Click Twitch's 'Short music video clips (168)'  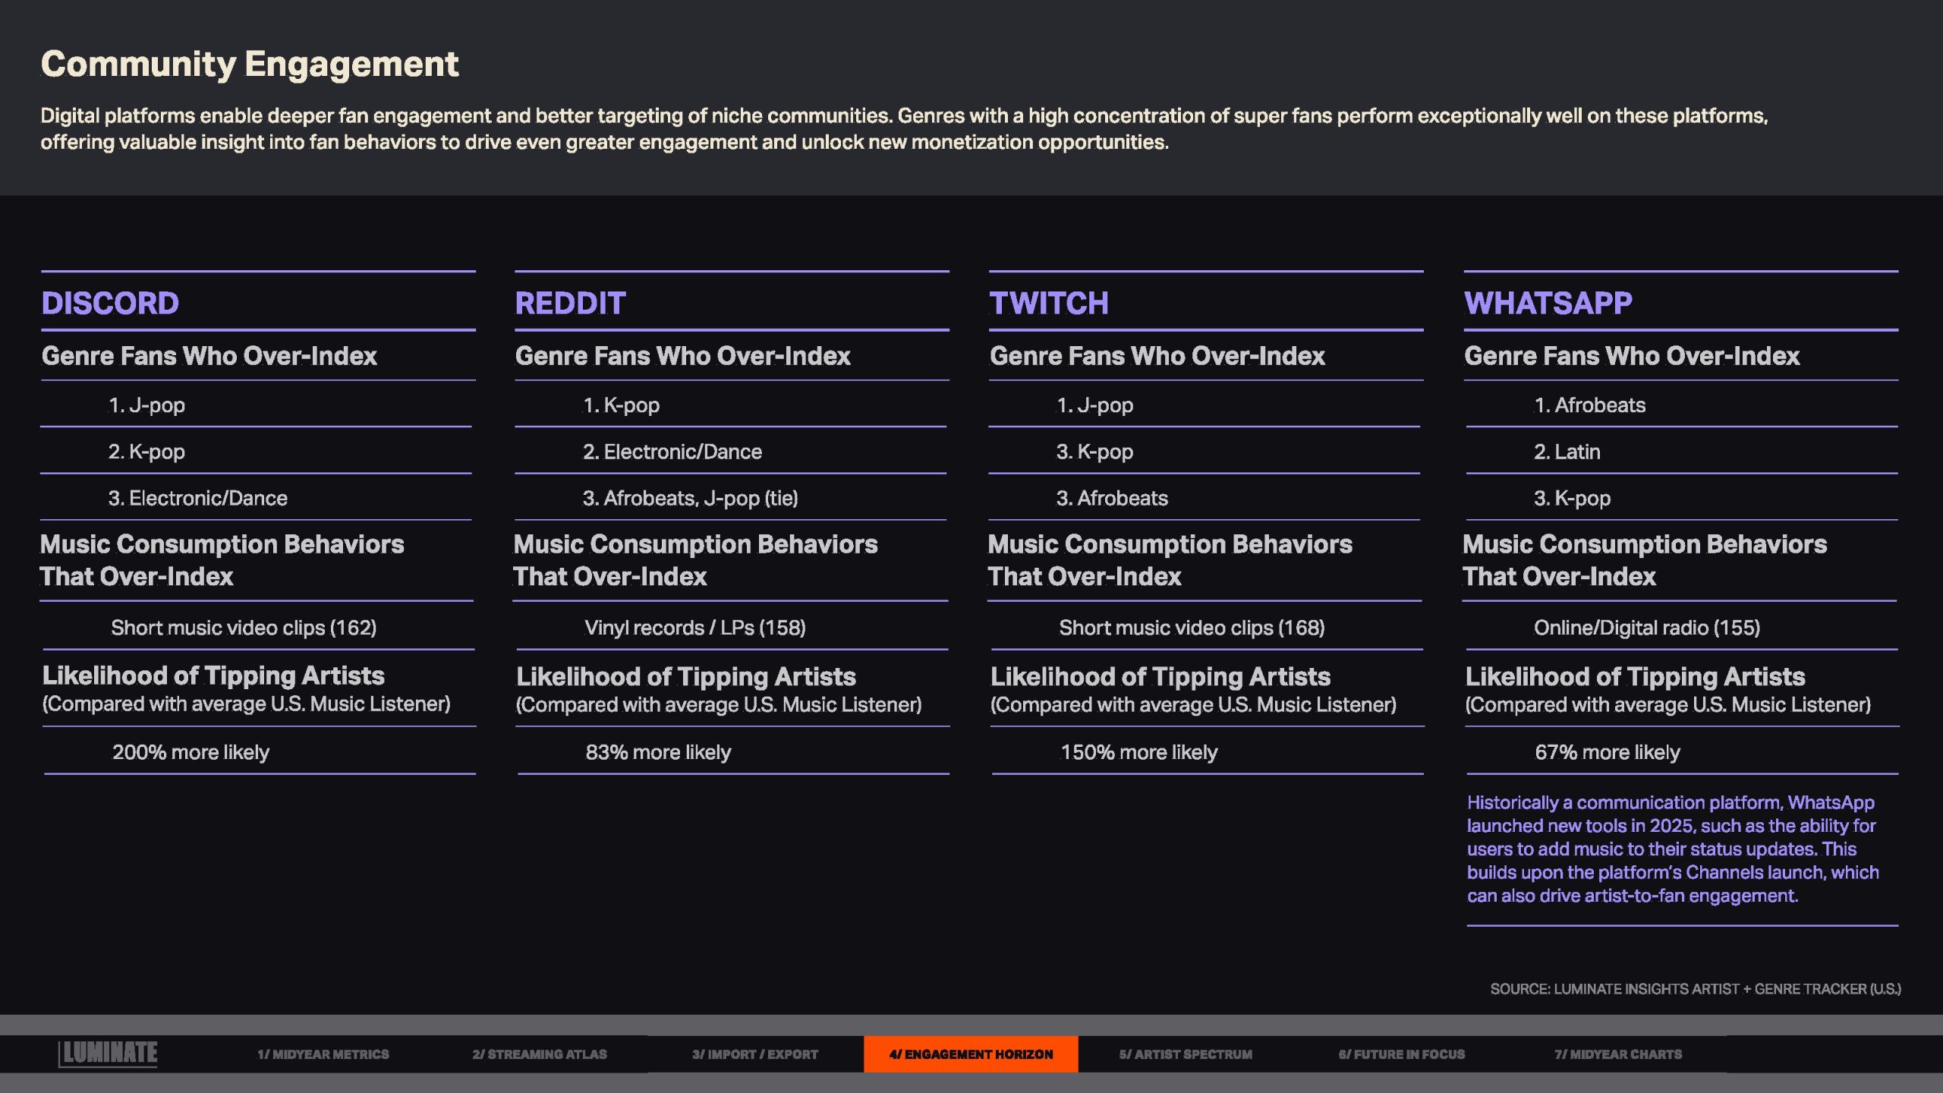1192,628
